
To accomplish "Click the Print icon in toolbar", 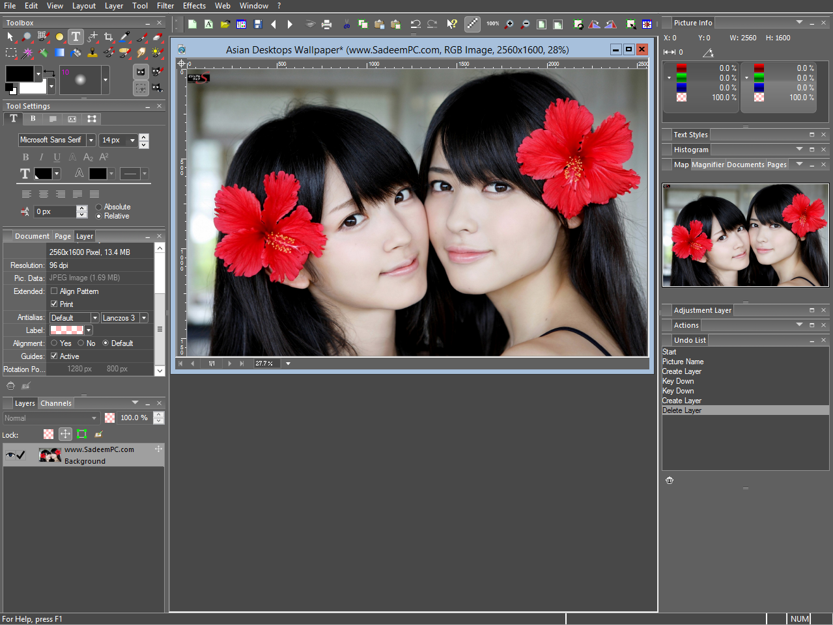I will coord(327,24).
